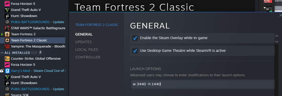Click the lightning filter icon beside ALL INSTALLED
The image size is (282, 96).
click(x=40, y=53)
